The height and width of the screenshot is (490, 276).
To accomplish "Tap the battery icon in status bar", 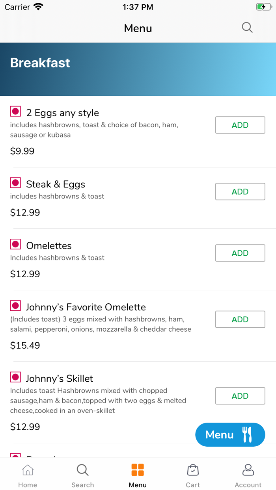I will [x=263, y=7].
